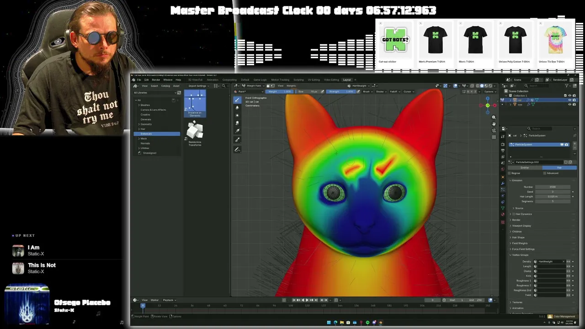Open the Render menu
The height and width of the screenshot is (329, 585).
point(156,80)
